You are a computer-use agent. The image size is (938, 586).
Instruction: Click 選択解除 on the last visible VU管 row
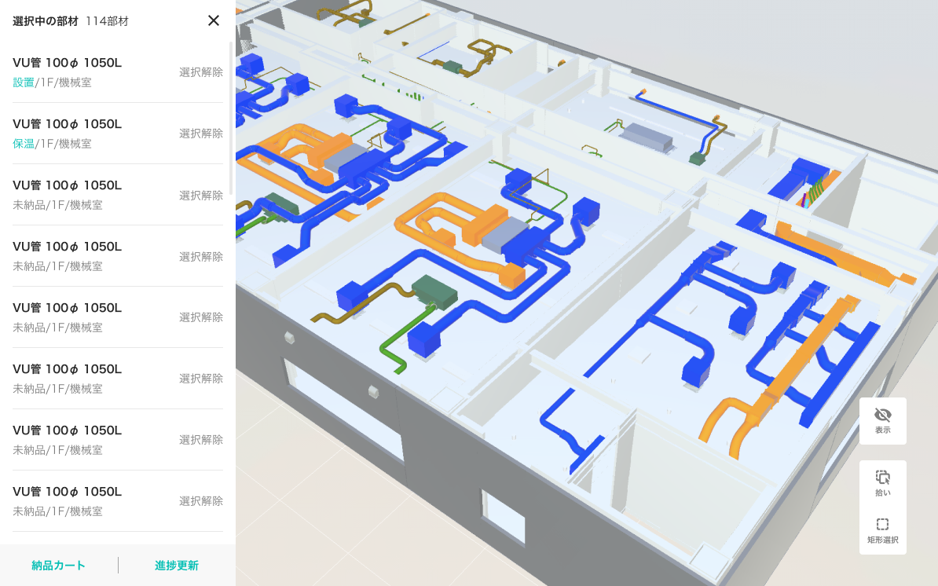201,501
